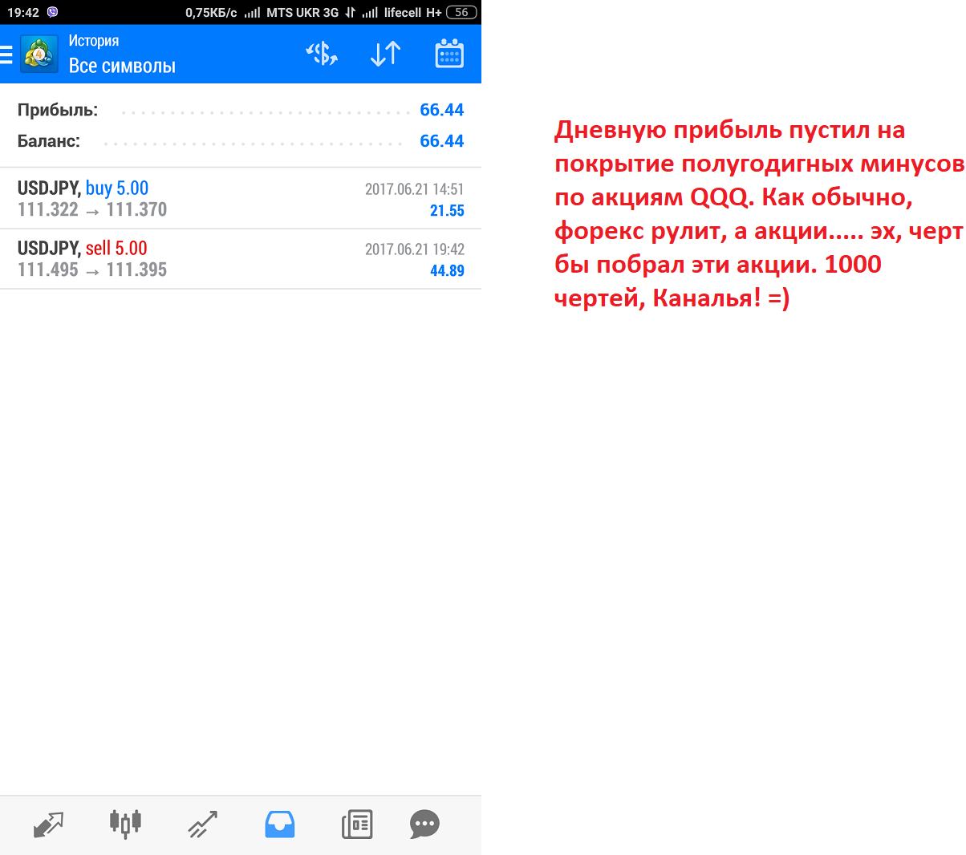
Task: Tap the MTS UKR 3G carrier label
Action: coord(302,12)
